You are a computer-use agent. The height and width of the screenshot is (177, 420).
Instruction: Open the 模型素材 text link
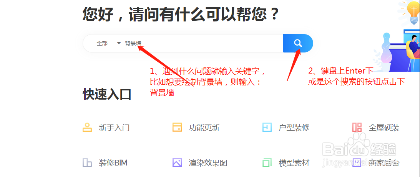pos(294,163)
